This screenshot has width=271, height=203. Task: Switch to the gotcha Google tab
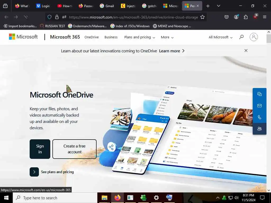[x=149, y=6]
